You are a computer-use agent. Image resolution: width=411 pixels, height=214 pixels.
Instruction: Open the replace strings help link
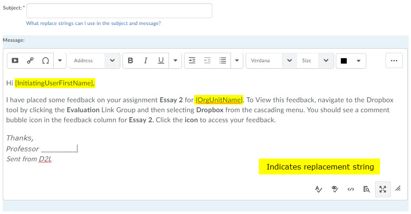click(x=93, y=23)
